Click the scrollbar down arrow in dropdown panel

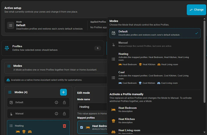pos(204,132)
